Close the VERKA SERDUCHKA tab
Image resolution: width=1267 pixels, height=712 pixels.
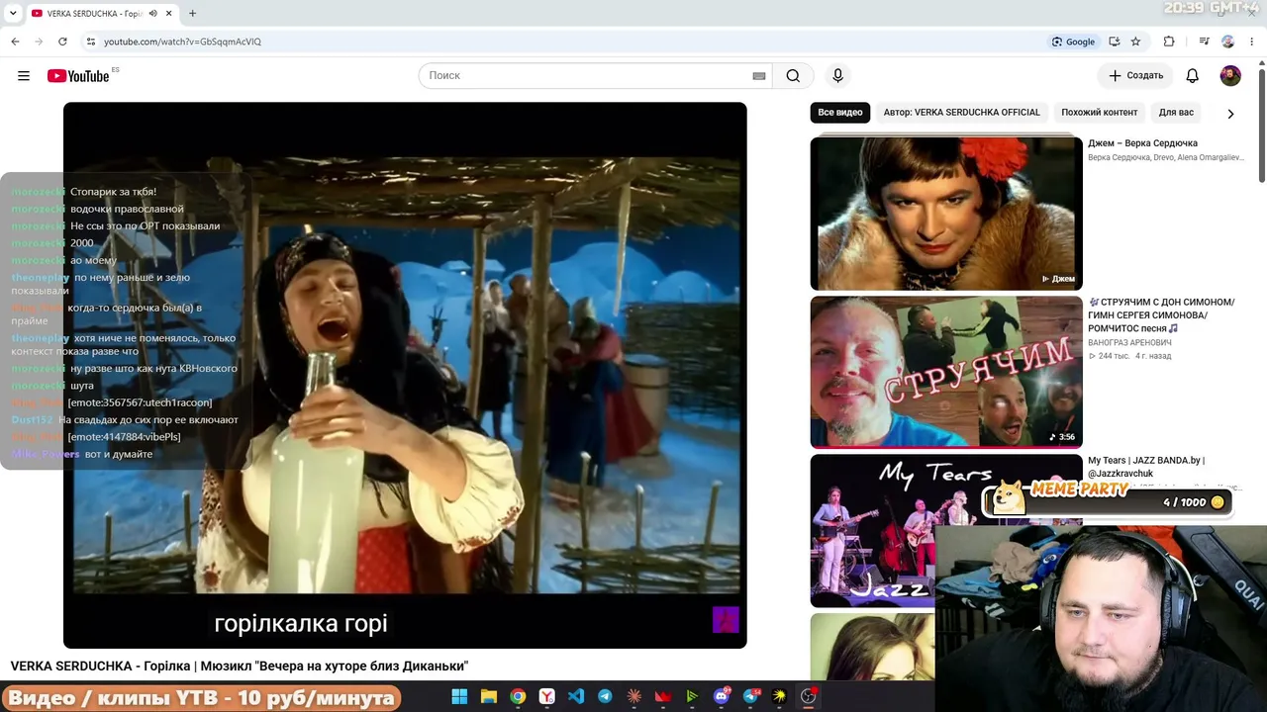click(168, 14)
